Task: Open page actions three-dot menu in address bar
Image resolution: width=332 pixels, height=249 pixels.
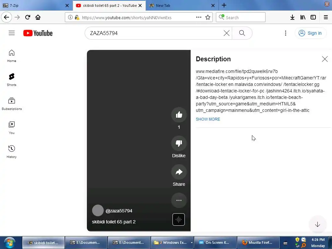Action: coord(199,18)
